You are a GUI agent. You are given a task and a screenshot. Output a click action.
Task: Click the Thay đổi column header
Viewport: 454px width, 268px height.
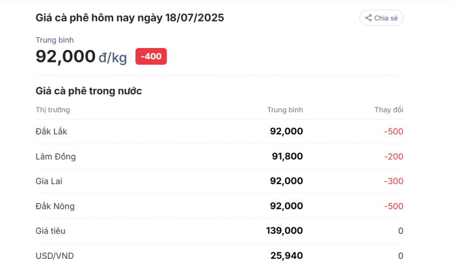click(389, 110)
